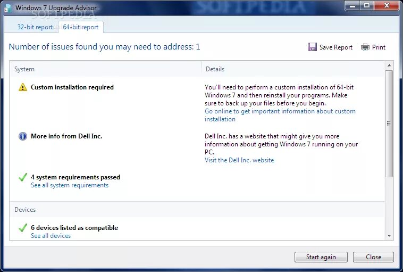
Task: Click the scrollbar up arrow
Action: point(389,65)
